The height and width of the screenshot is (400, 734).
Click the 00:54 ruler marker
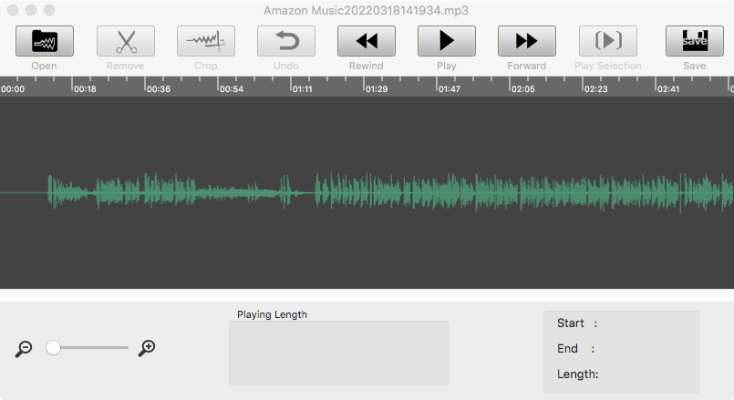(x=232, y=89)
